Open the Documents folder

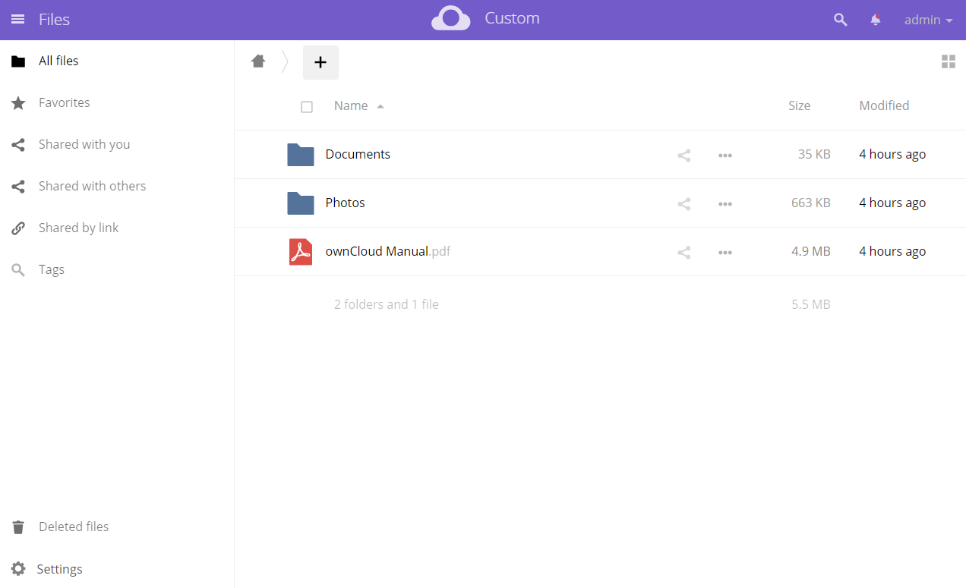358,154
